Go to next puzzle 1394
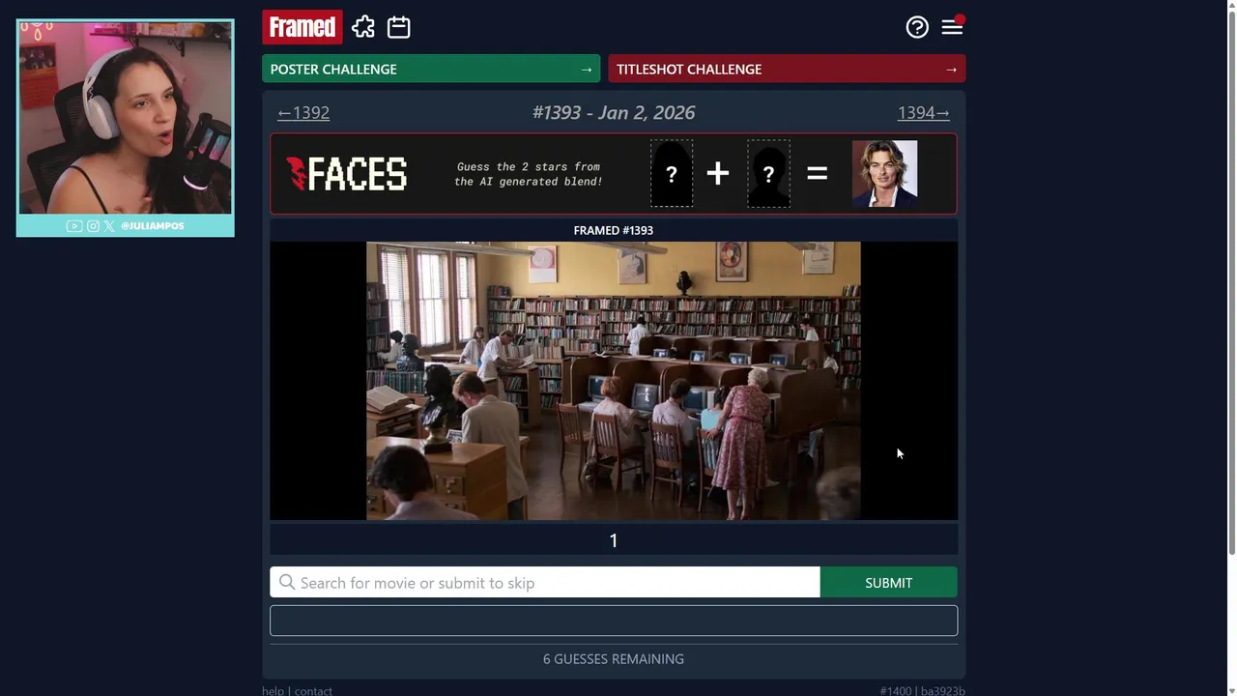Screen dimensions: 1237x696 [923, 112]
